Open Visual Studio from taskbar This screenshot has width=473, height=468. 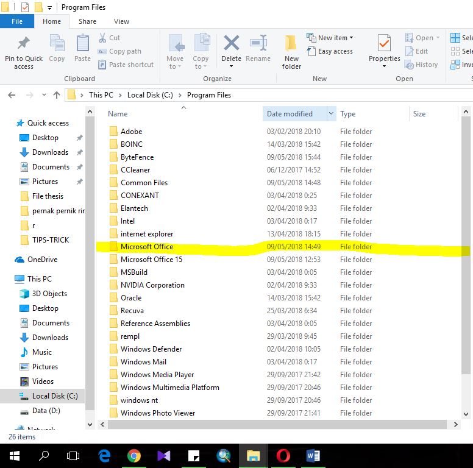tap(163, 456)
